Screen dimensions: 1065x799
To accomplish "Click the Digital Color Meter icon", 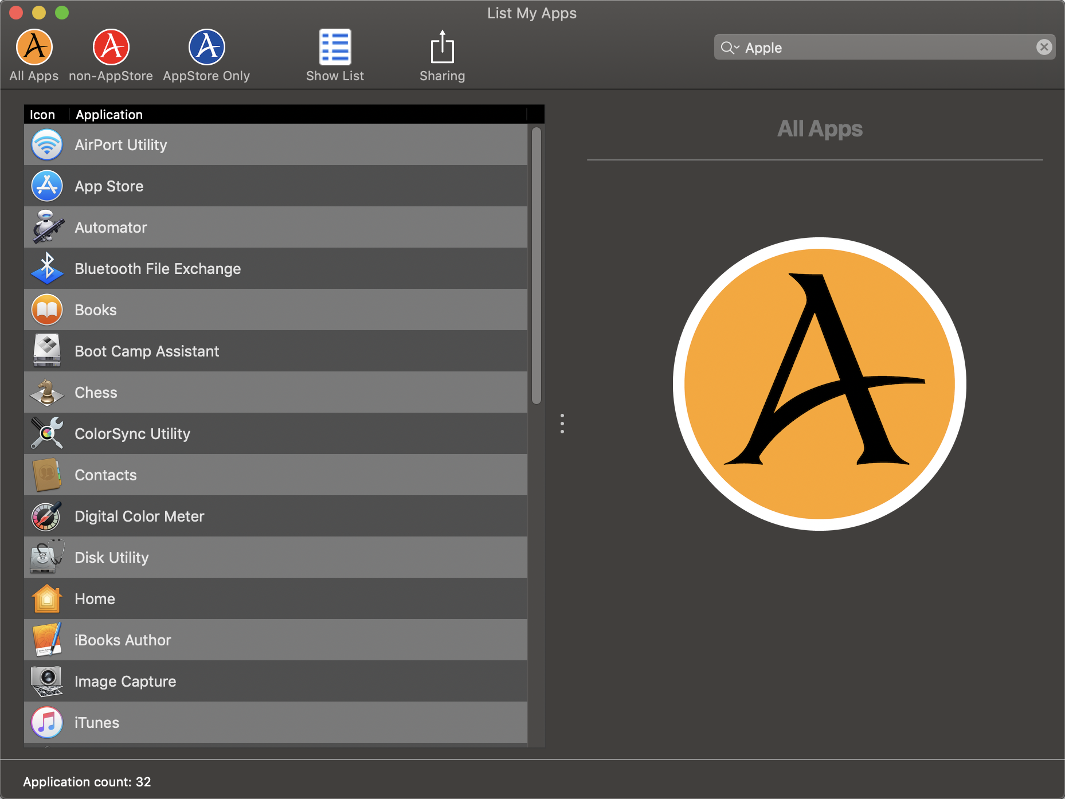I will pyautogui.click(x=47, y=516).
